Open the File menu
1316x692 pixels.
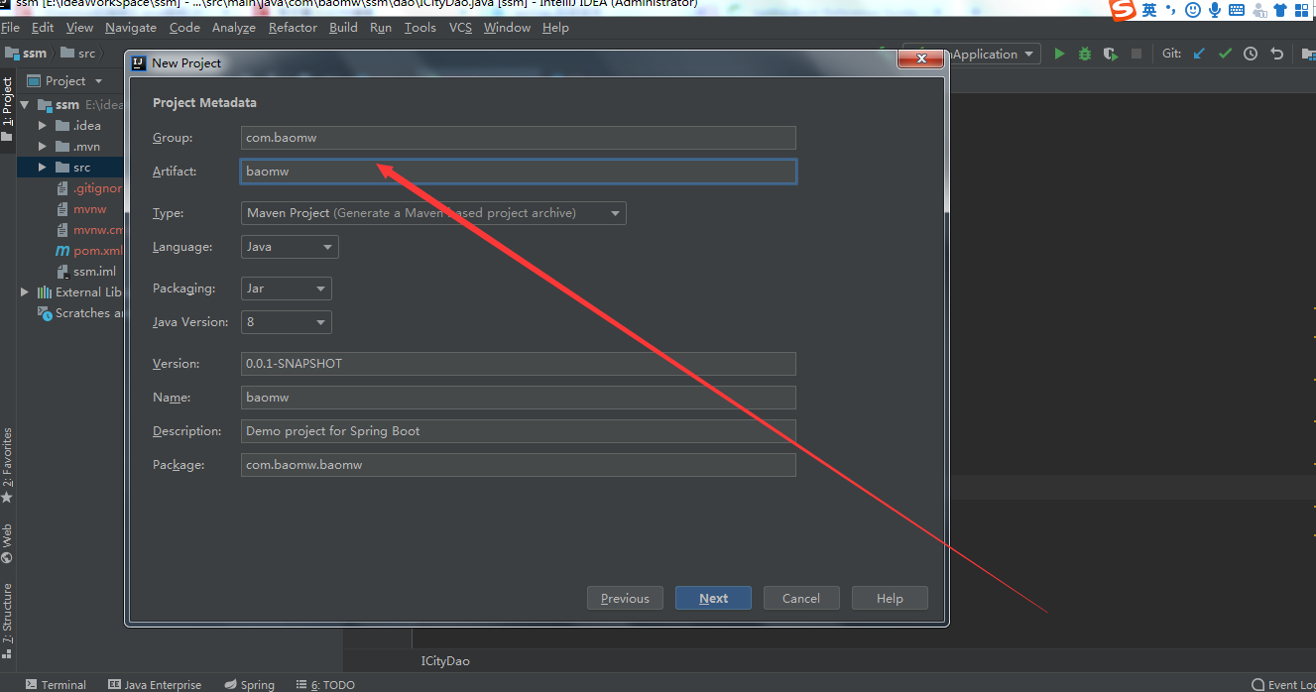pyautogui.click(x=11, y=28)
